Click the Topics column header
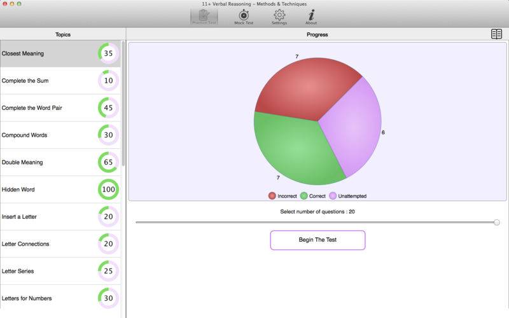The height and width of the screenshot is (318, 509). pos(62,34)
